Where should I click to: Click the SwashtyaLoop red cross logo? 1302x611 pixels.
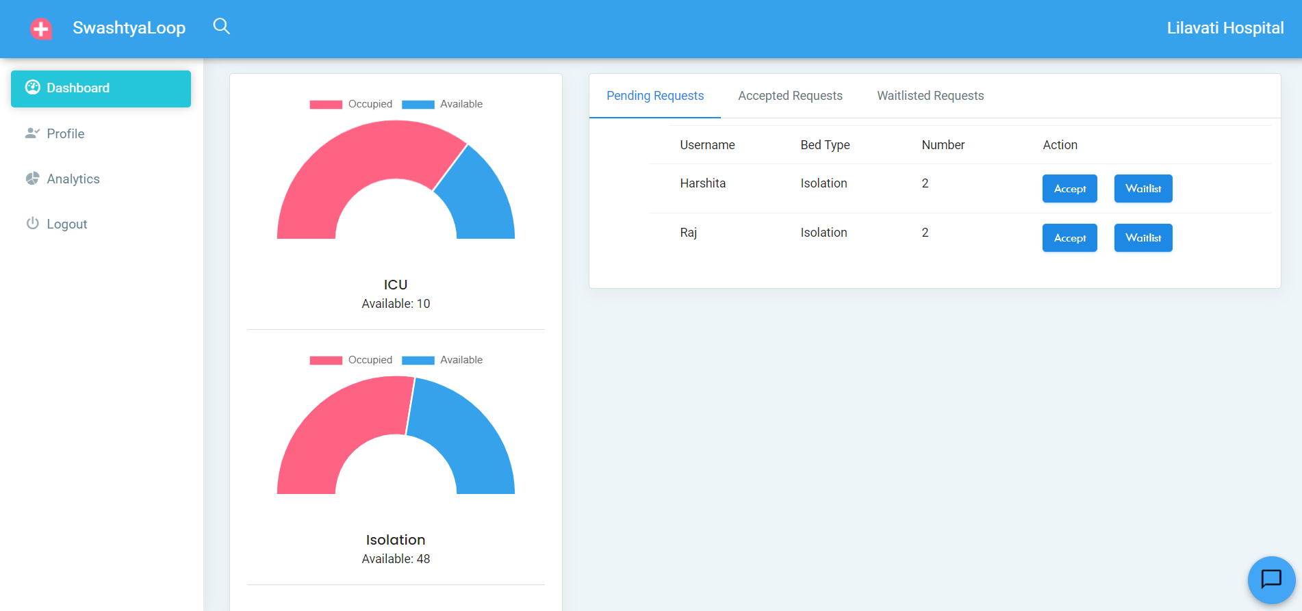click(41, 28)
